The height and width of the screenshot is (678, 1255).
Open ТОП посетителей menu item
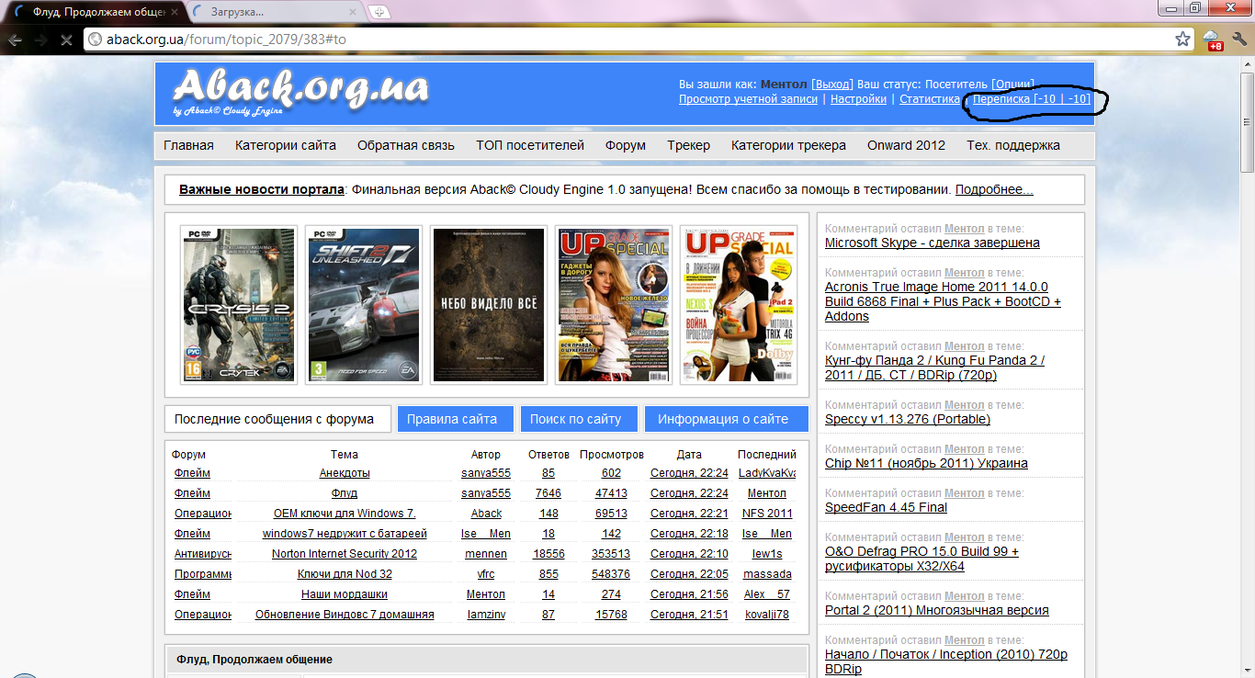click(530, 145)
